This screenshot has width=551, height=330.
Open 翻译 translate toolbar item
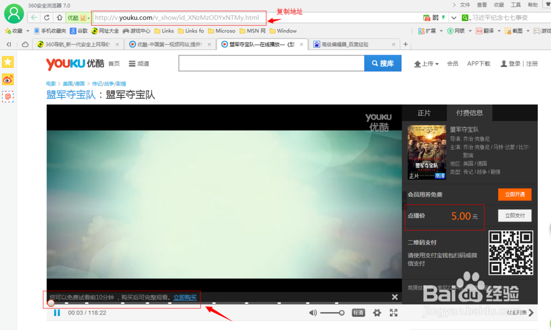point(484,31)
